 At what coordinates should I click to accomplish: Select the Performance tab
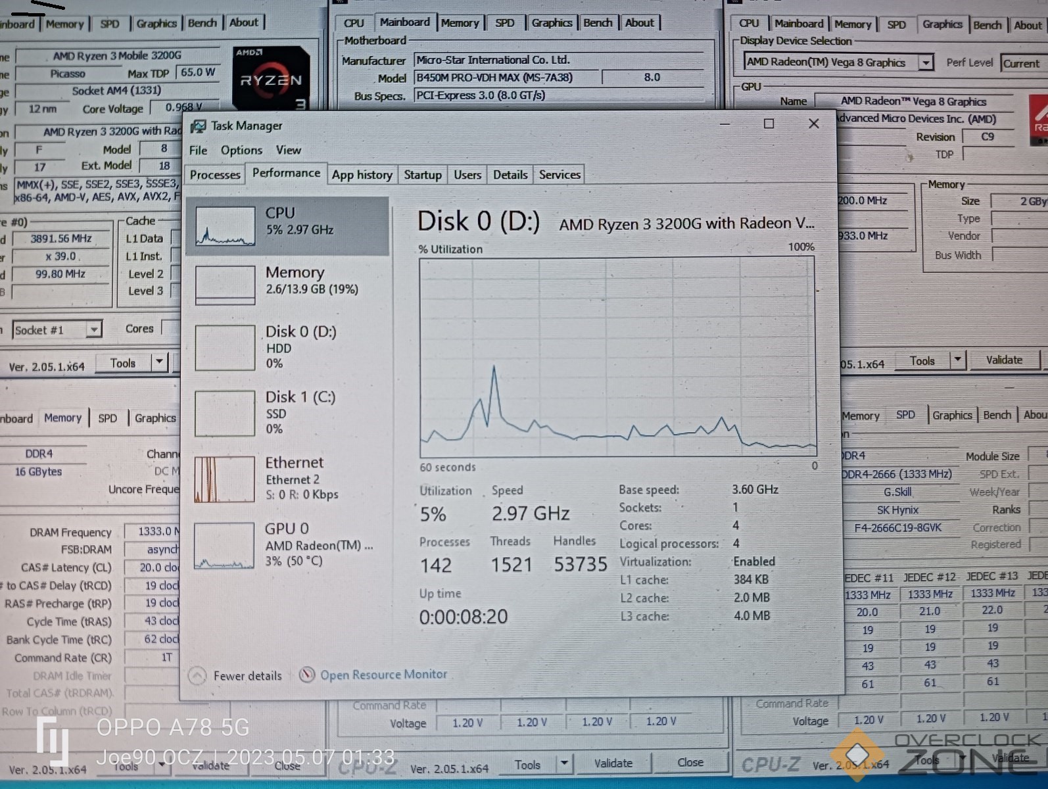[286, 173]
